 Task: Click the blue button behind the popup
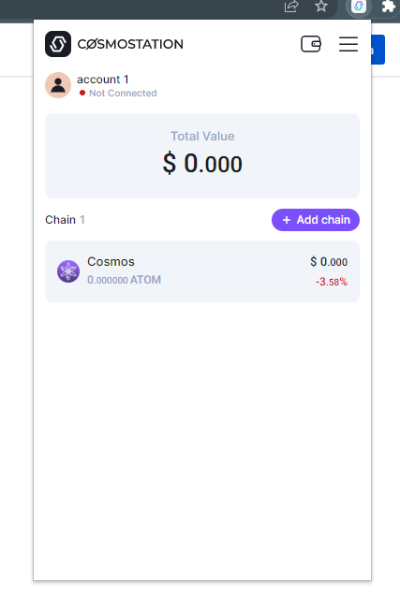[378, 50]
